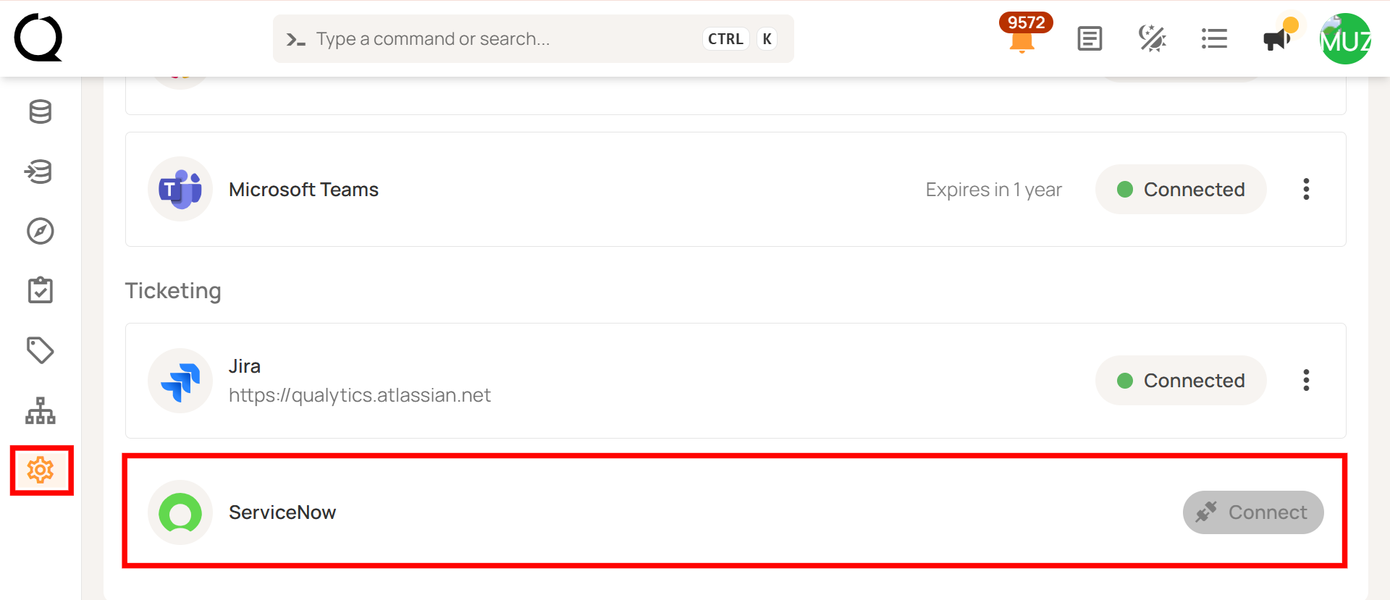Image resolution: width=1390 pixels, height=600 pixels.
Task: Click Connect to set up ServiceNow
Action: point(1252,512)
